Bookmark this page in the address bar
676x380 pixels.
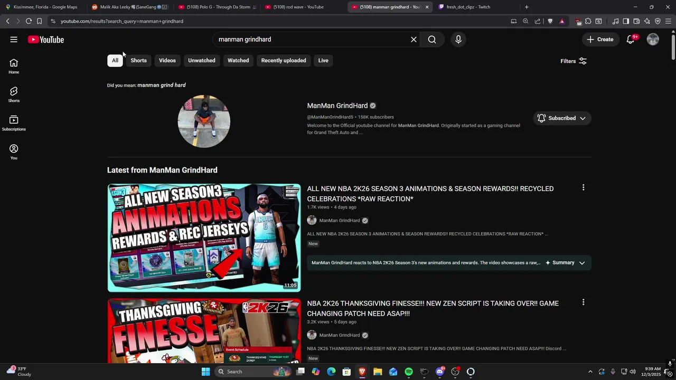point(39,21)
